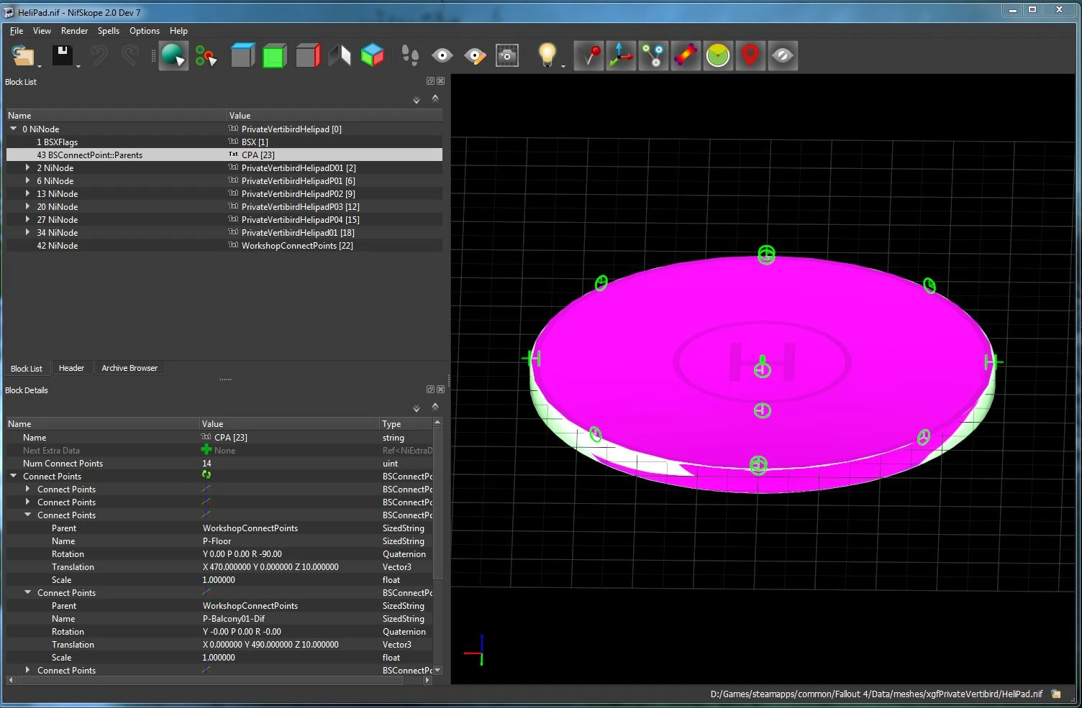Click the Flip view icon
Screen dimensions: 1082x708
[340, 55]
